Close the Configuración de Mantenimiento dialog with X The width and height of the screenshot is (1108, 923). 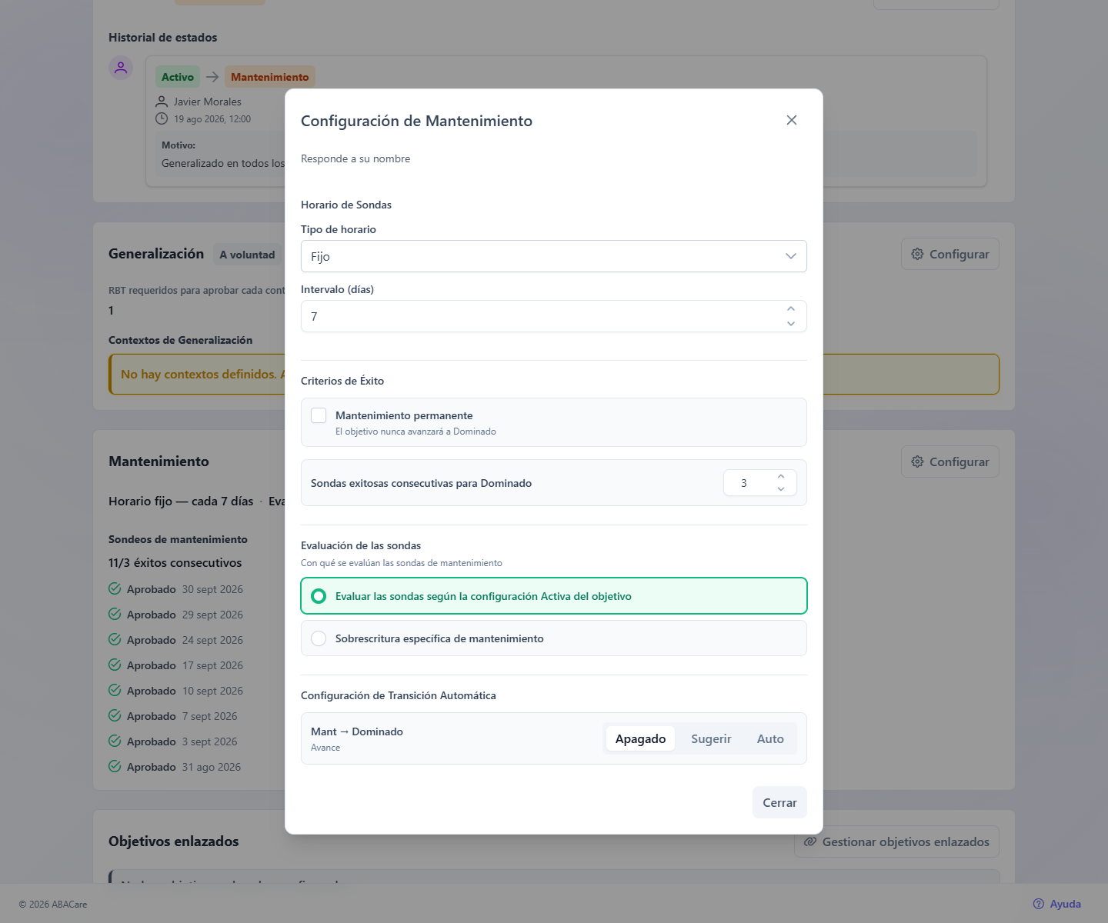(x=792, y=120)
